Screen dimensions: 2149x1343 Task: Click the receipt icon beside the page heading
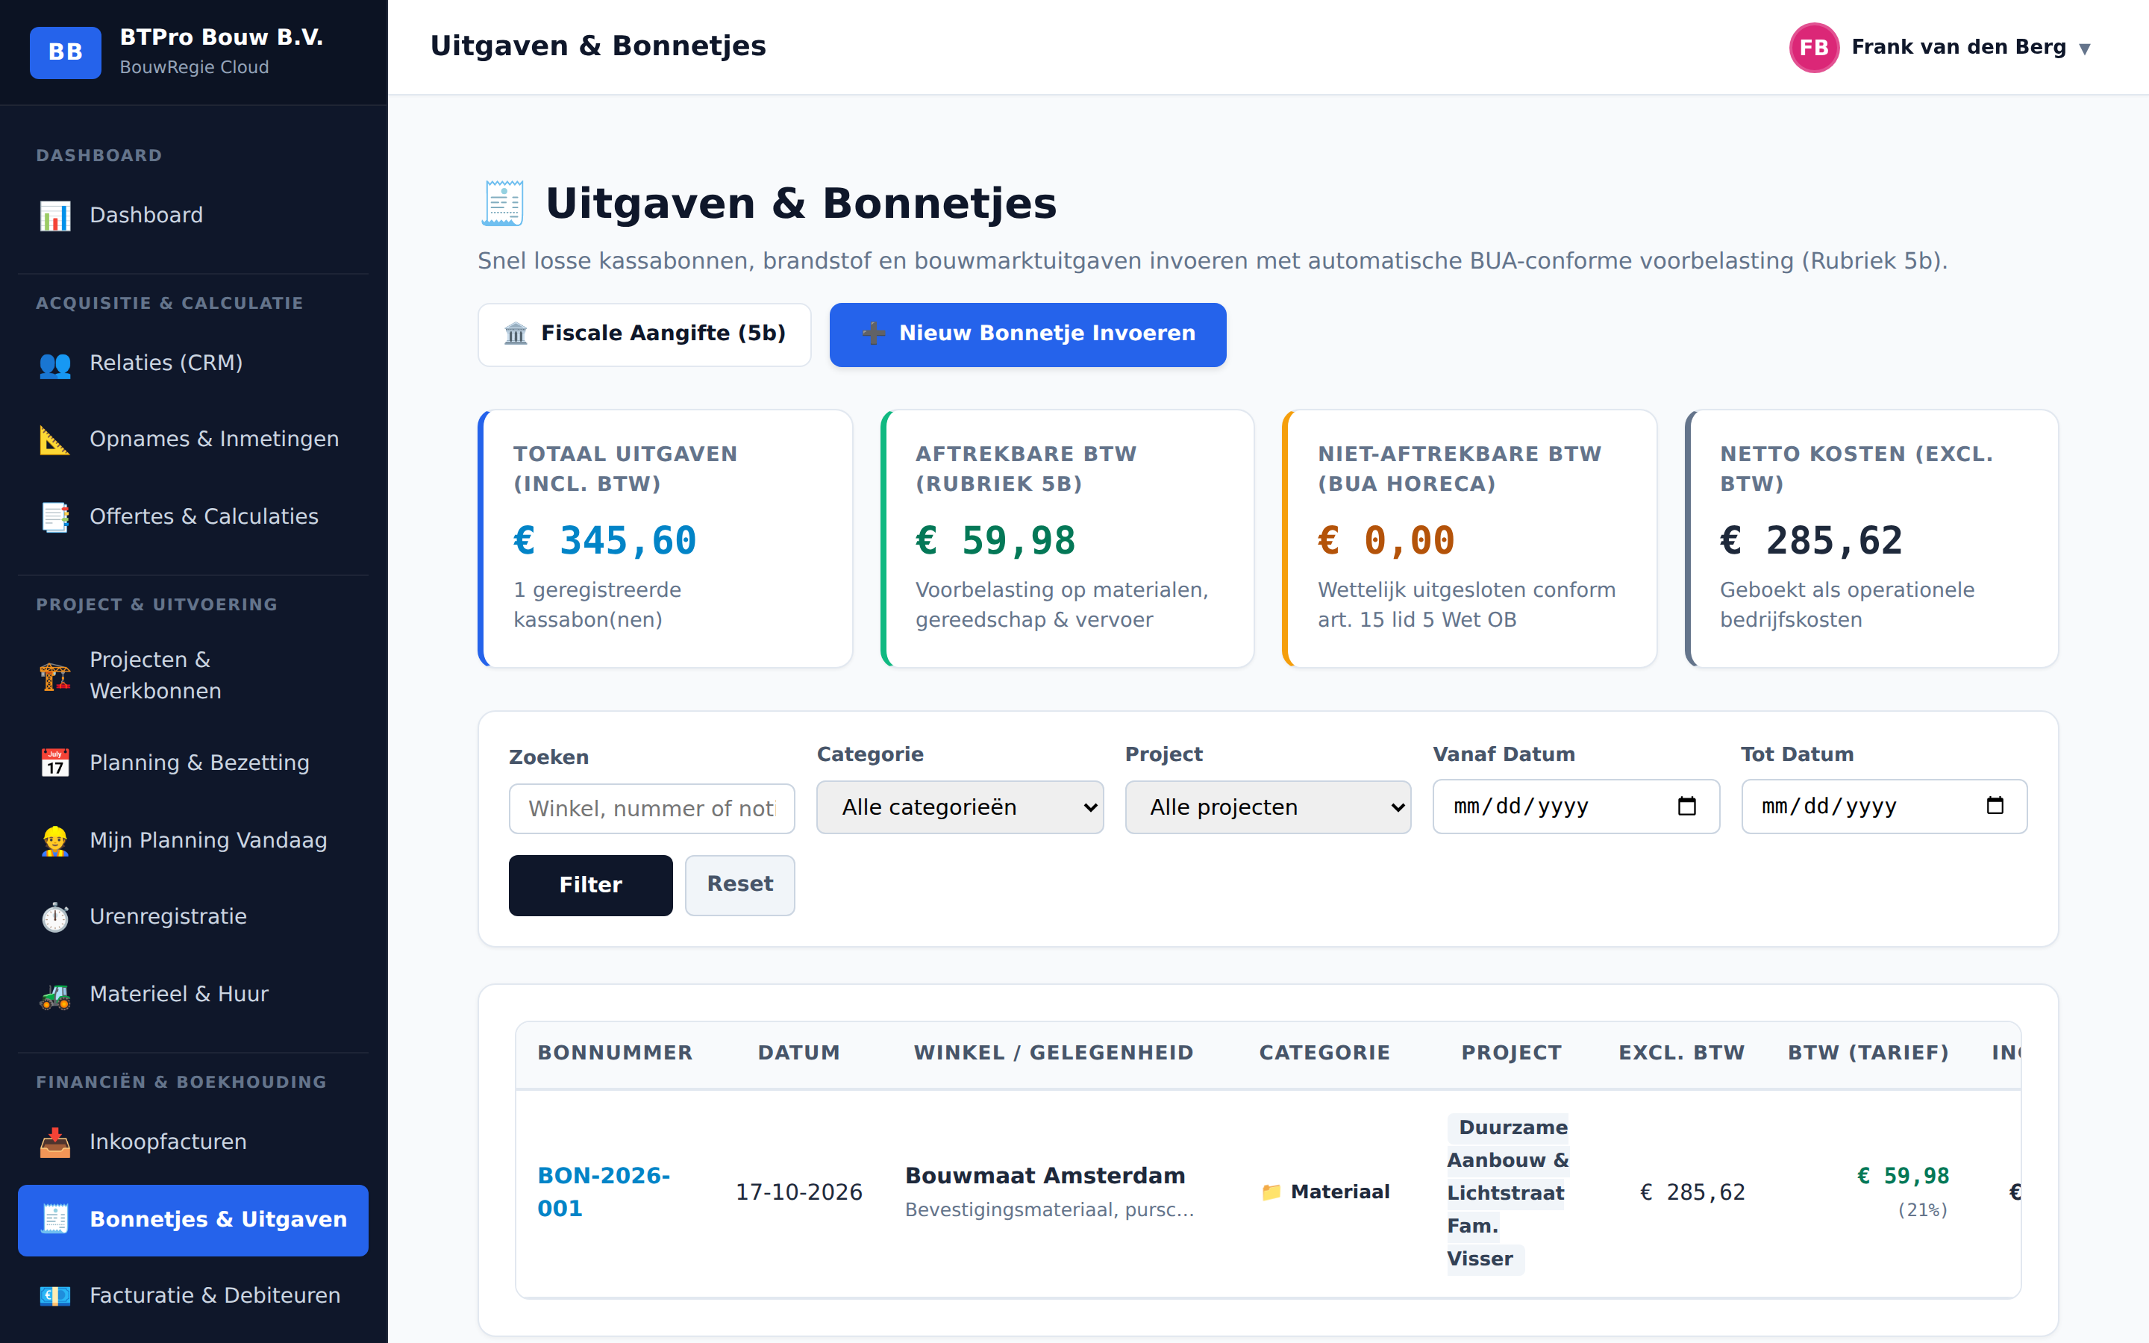(503, 204)
